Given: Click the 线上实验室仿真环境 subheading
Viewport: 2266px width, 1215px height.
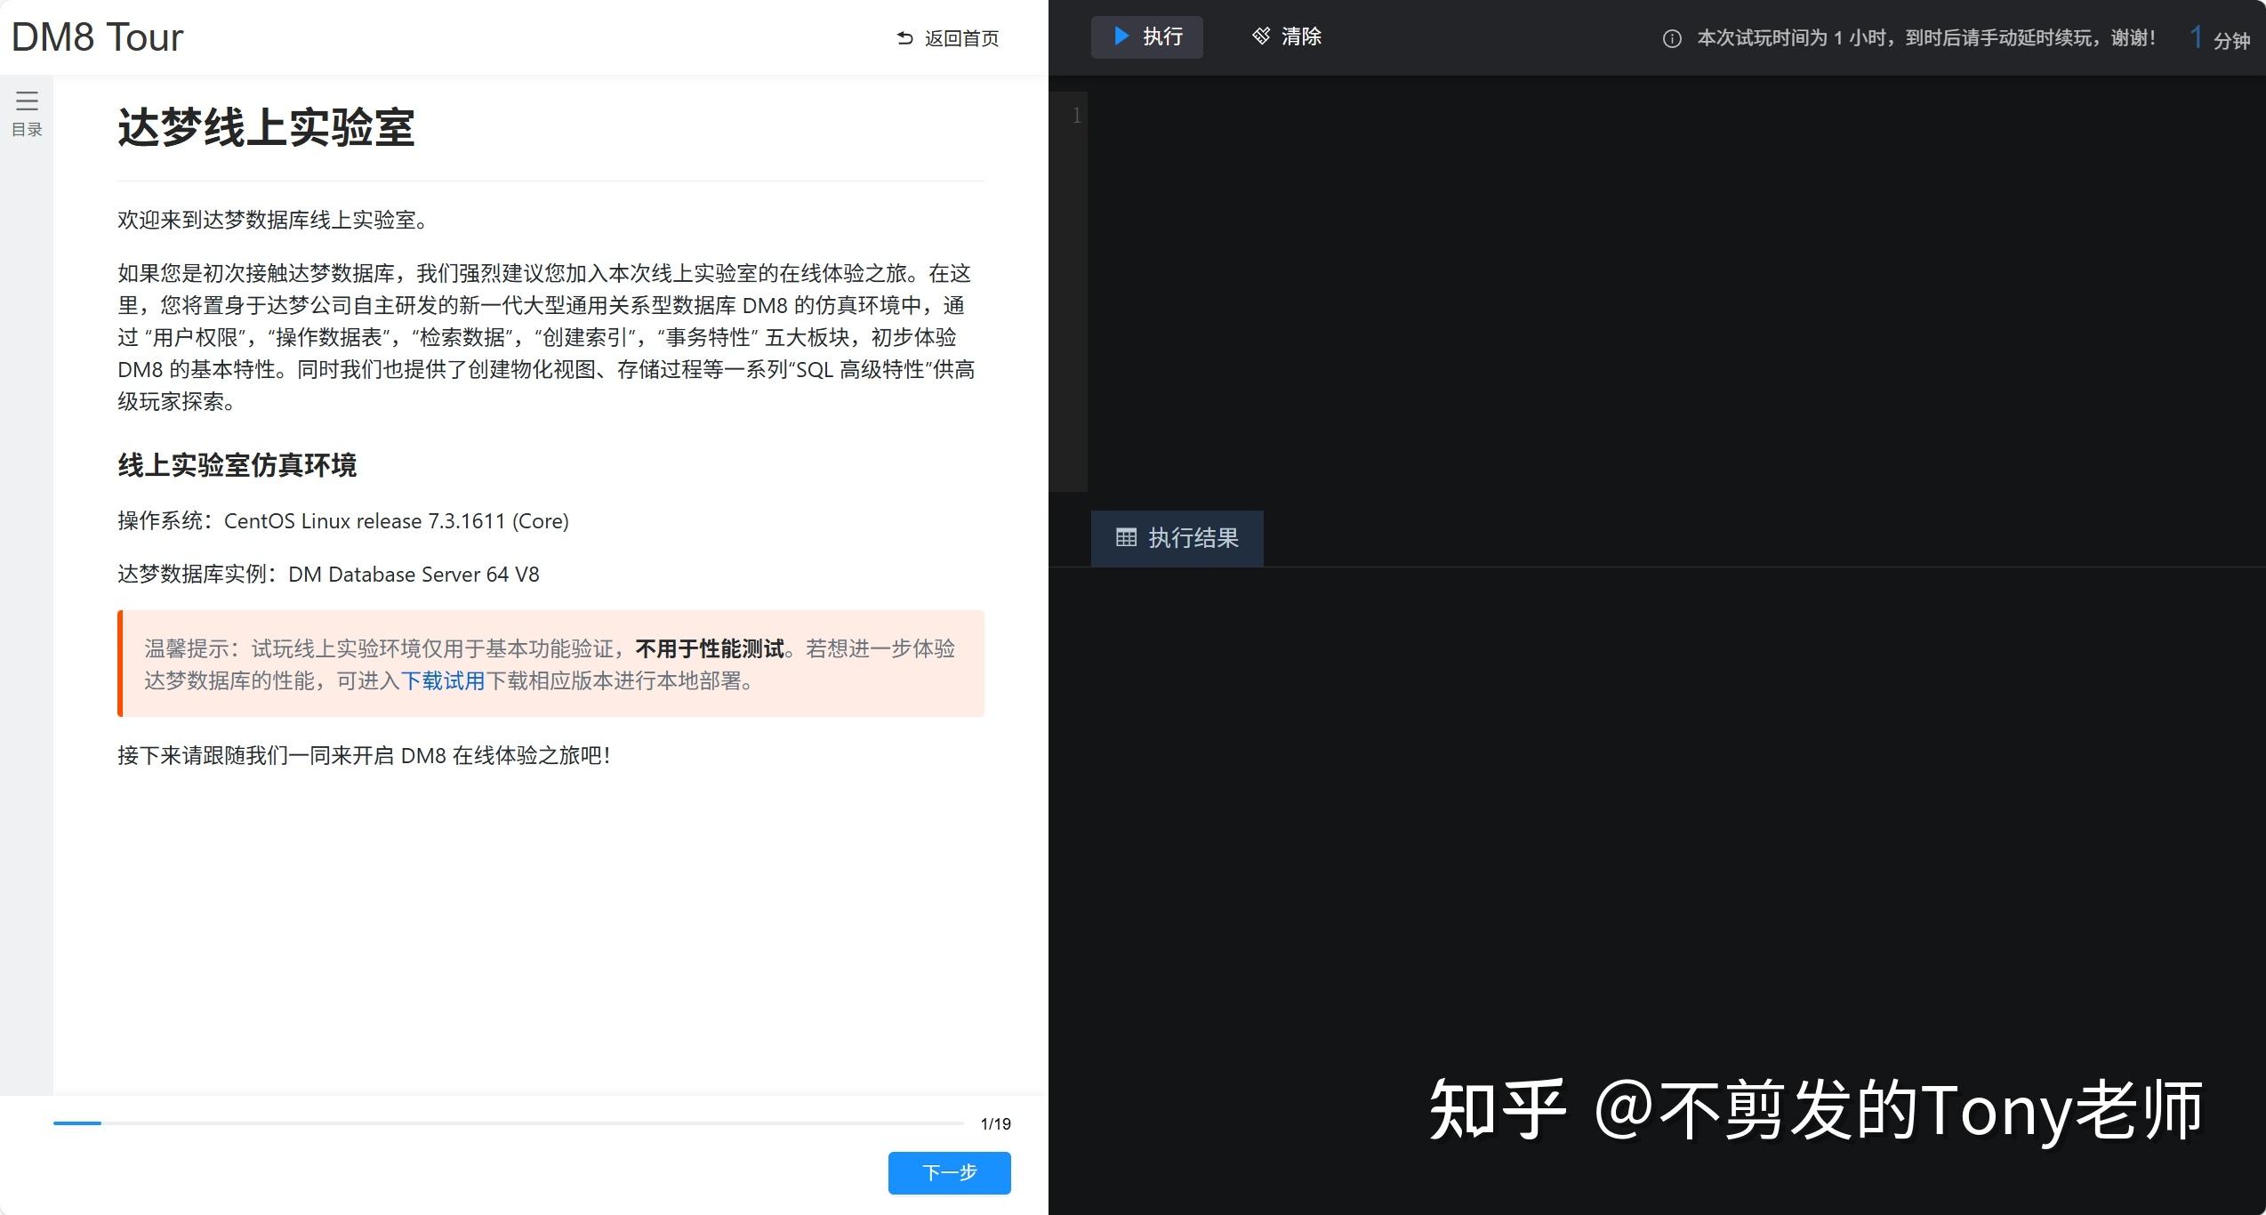Looking at the screenshot, I should (237, 465).
